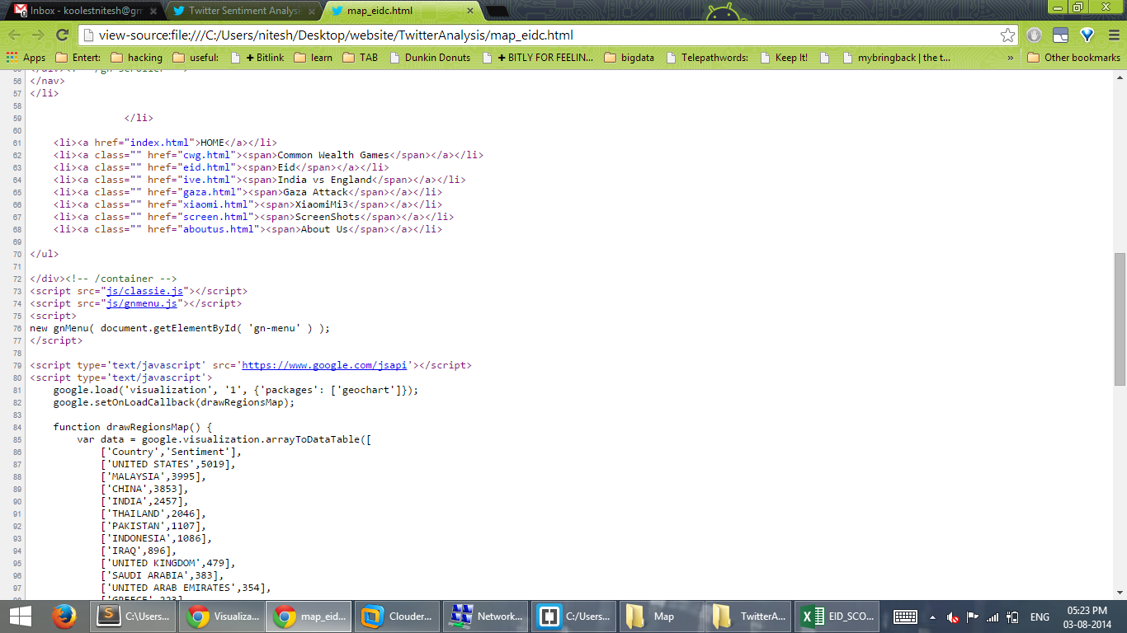Switch to Chrome map_eid... taskbar window
This screenshot has height=633, width=1127.
[309, 617]
